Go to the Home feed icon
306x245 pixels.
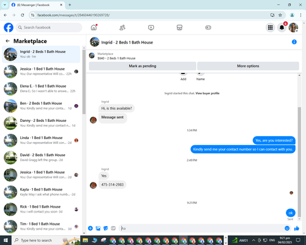pyautogui.click(x=94, y=28)
